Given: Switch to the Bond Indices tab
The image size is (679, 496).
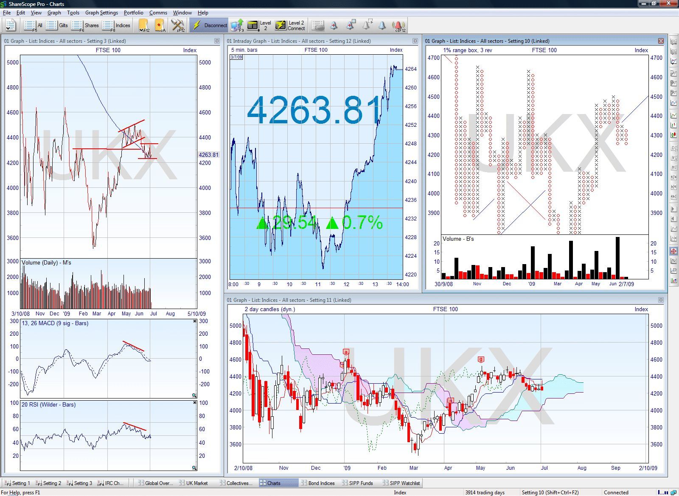Looking at the screenshot, I should point(318,483).
